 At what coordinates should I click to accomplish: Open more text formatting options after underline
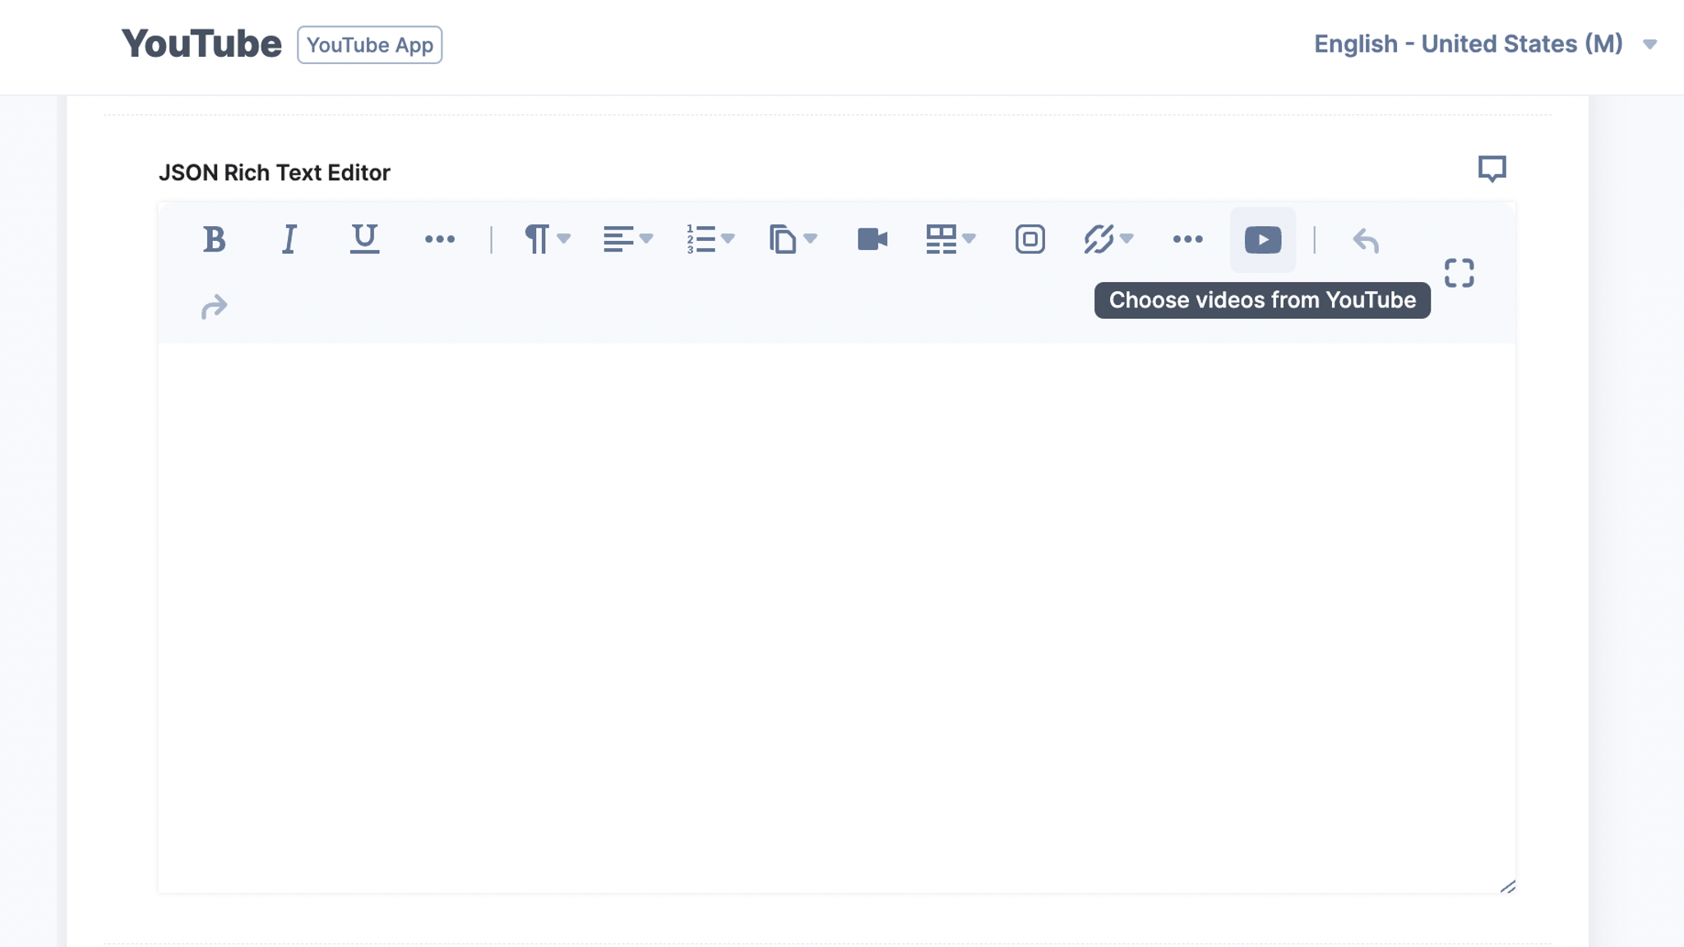click(440, 239)
